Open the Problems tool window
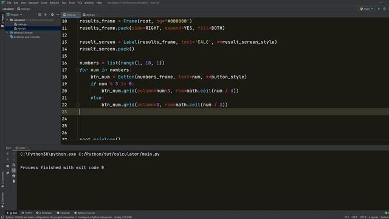This screenshot has width=389, height=219. (x=44, y=213)
